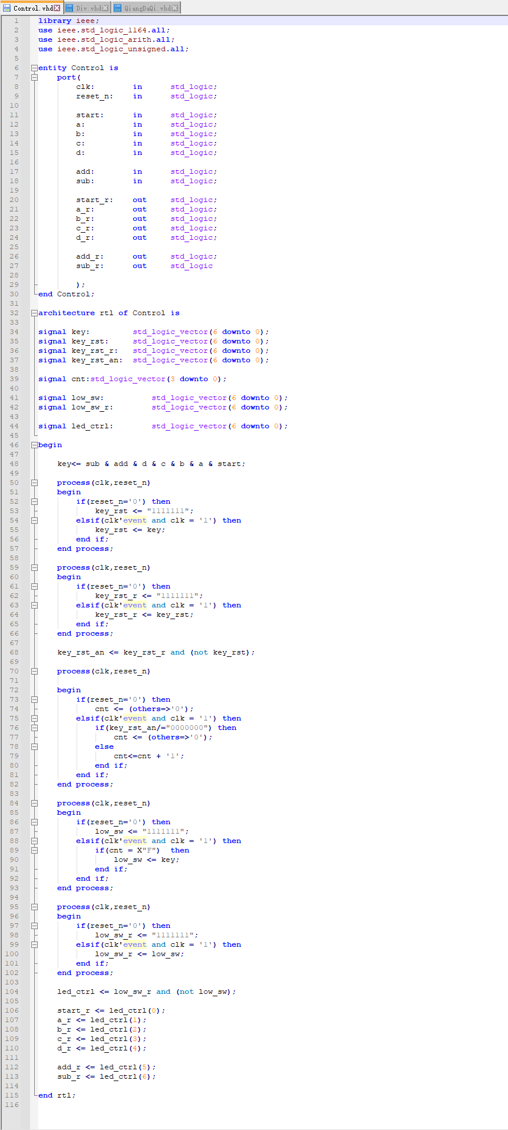Click 'start_r:' port name on line 20
Screen dimensions: 508x1130
tap(95, 200)
